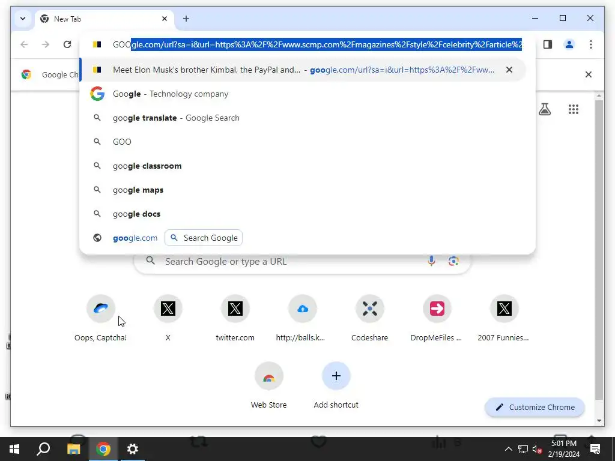The image size is (615, 461).
Task: Open the google.com URL suggestion
Action: 135,238
